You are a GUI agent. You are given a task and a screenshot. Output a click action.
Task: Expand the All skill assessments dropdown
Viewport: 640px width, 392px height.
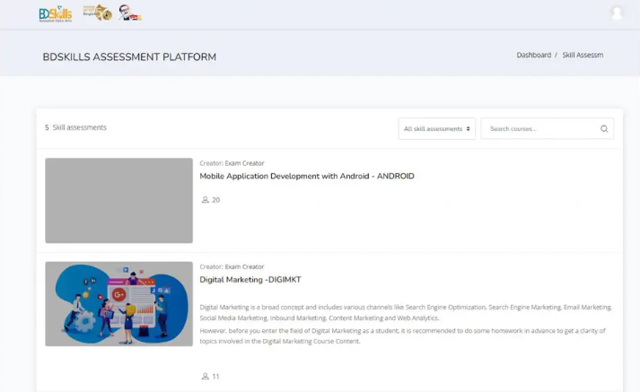pyautogui.click(x=437, y=129)
